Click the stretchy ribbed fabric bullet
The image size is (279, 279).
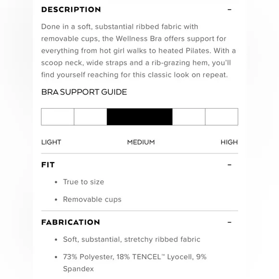pos(132,240)
